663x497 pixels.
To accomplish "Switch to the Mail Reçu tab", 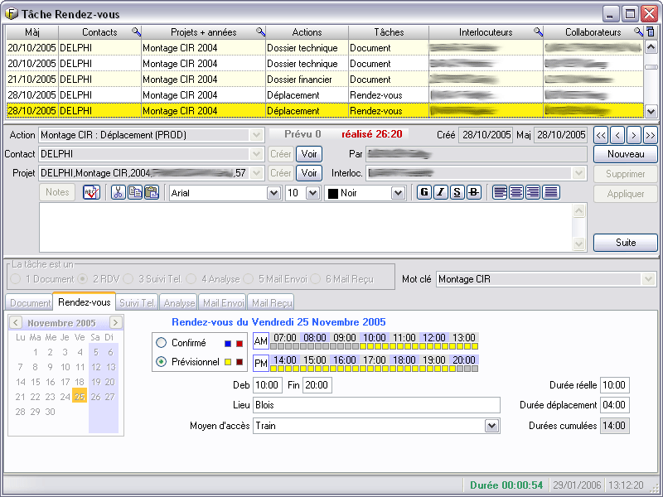I will [271, 303].
